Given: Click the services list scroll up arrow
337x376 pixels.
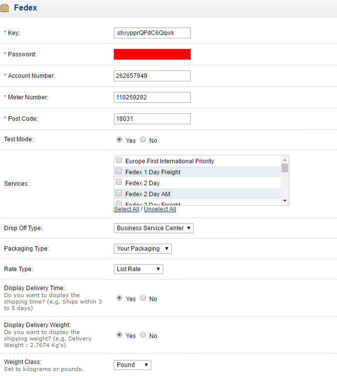Looking at the screenshot, I should coord(285,160).
